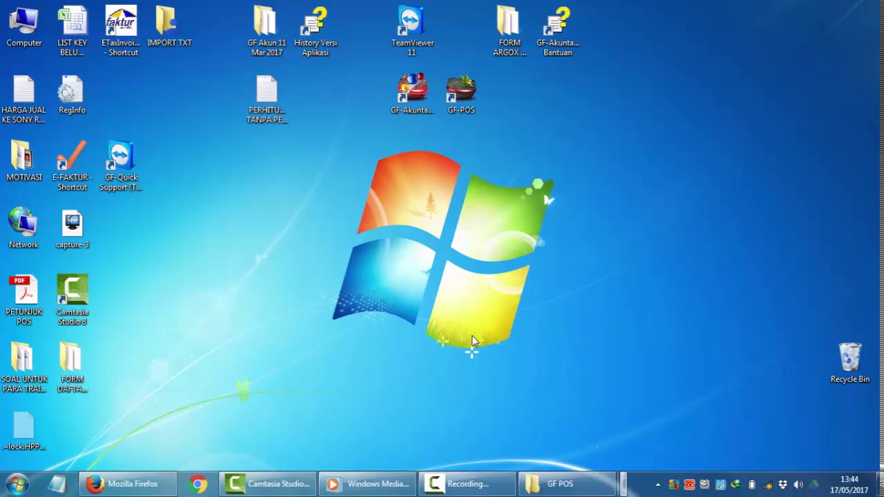
Task: Open the Windows Start menu
Action: (x=17, y=484)
